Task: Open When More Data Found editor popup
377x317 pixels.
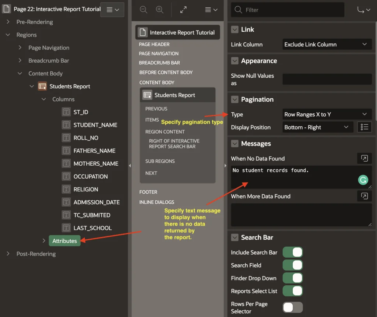Action: pyautogui.click(x=364, y=196)
